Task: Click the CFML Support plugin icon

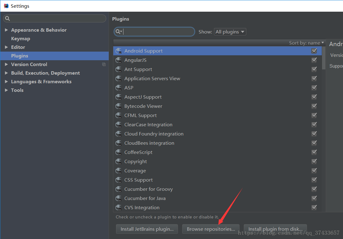Action: point(118,115)
